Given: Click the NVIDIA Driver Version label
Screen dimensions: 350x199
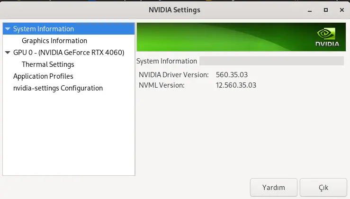Looking at the screenshot, I should (174, 74).
